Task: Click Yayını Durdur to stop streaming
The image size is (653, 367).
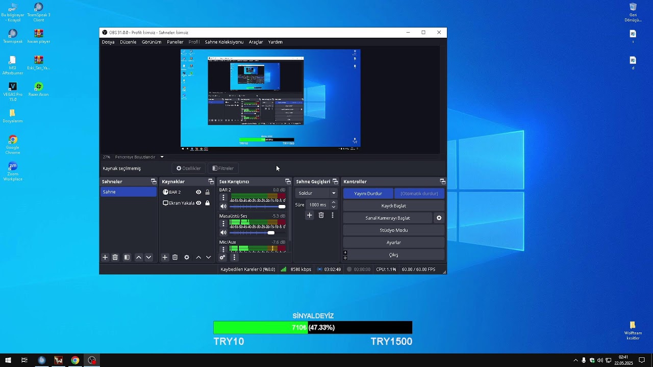Action: coord(368,194)
